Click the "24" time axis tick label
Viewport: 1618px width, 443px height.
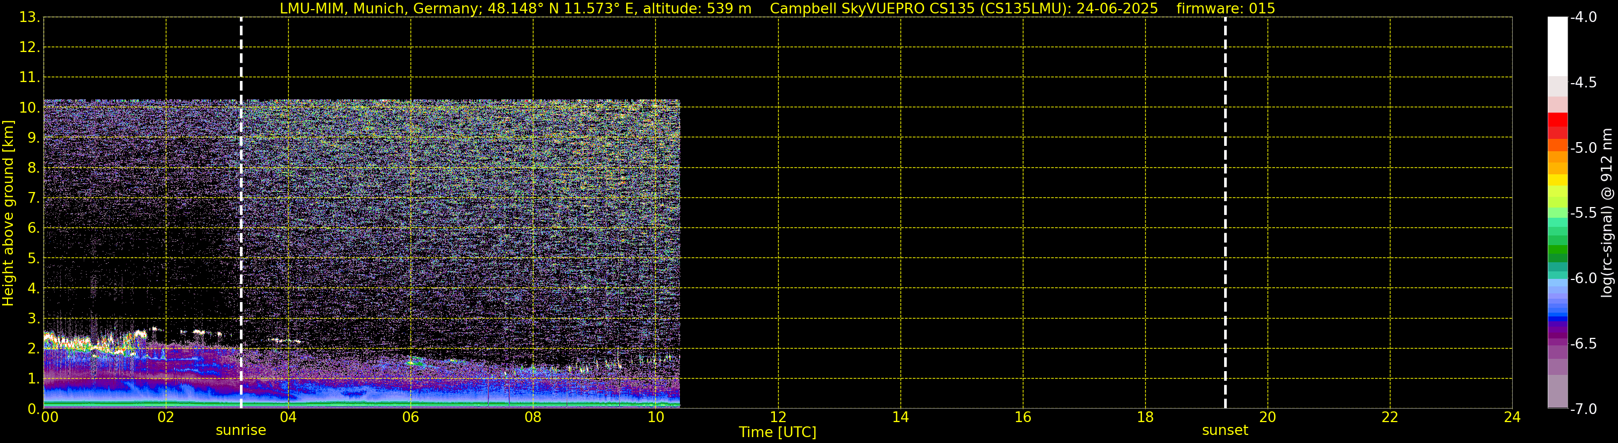[x=1512, y=417]
